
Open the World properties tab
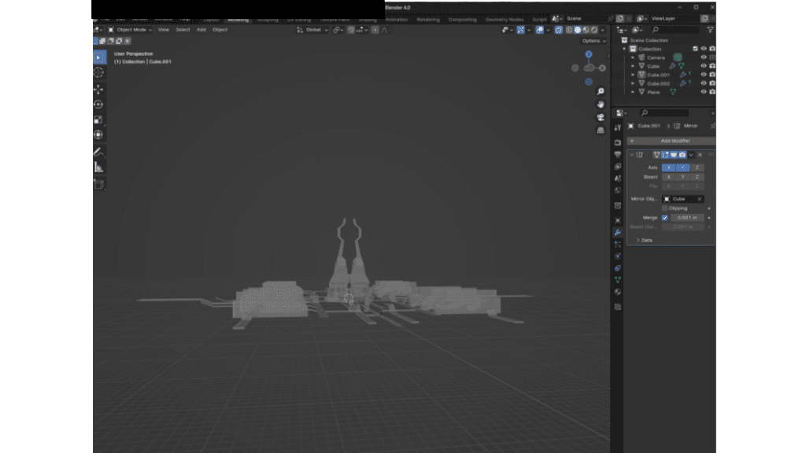tap(618, 190)
